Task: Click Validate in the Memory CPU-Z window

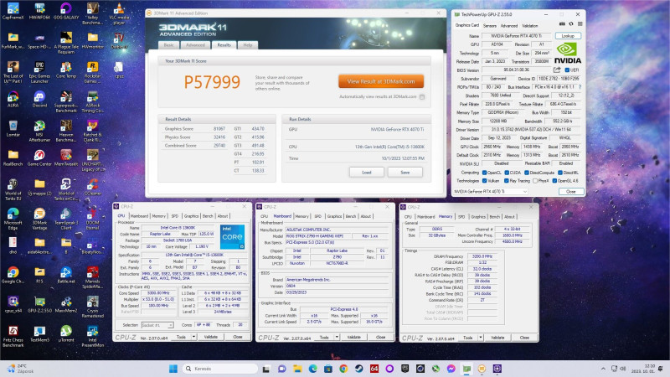Action: 497,338
